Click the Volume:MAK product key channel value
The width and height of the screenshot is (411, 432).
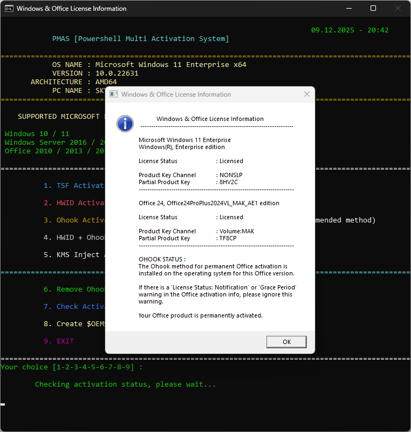237,232
